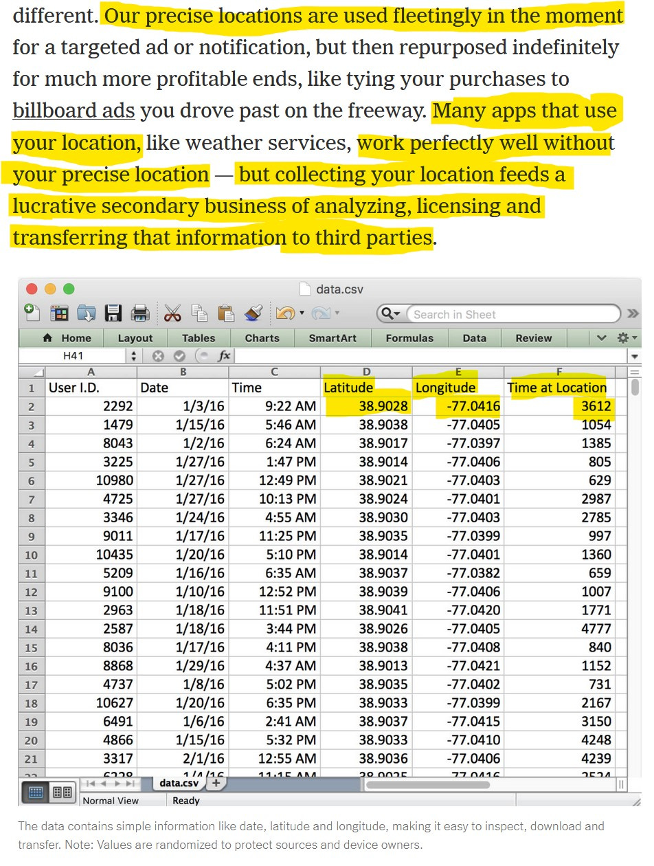The height and width of the screenshot is (866, 654).
Task: Click the Name Box showing H41
Action: 73,356
